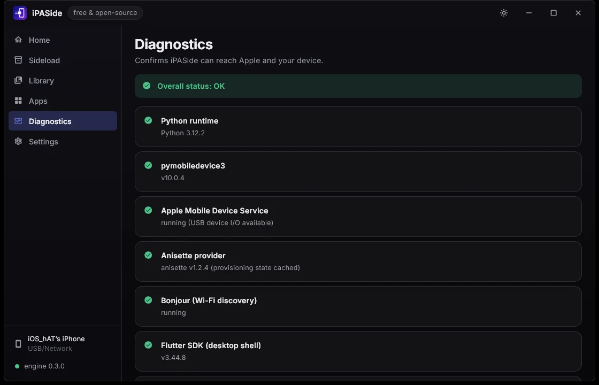
Task: Click the Sideload archive box icon
Action: point(18,60)
